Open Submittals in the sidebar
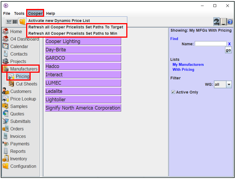 tap(16, 121)
